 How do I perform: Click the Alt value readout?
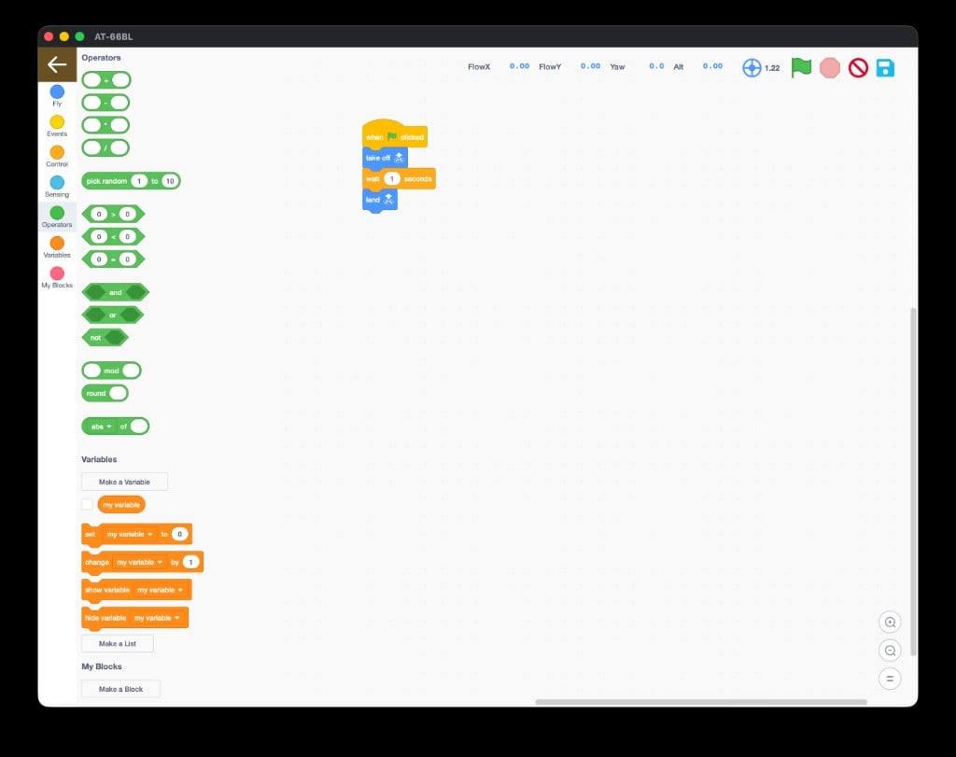712,66
